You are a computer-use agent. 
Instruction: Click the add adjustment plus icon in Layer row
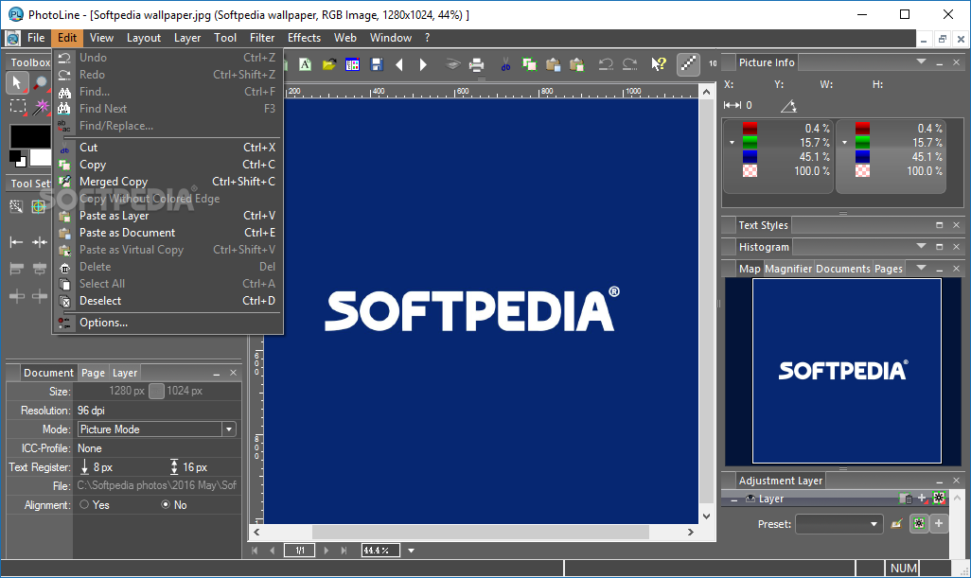click(923, 499)
